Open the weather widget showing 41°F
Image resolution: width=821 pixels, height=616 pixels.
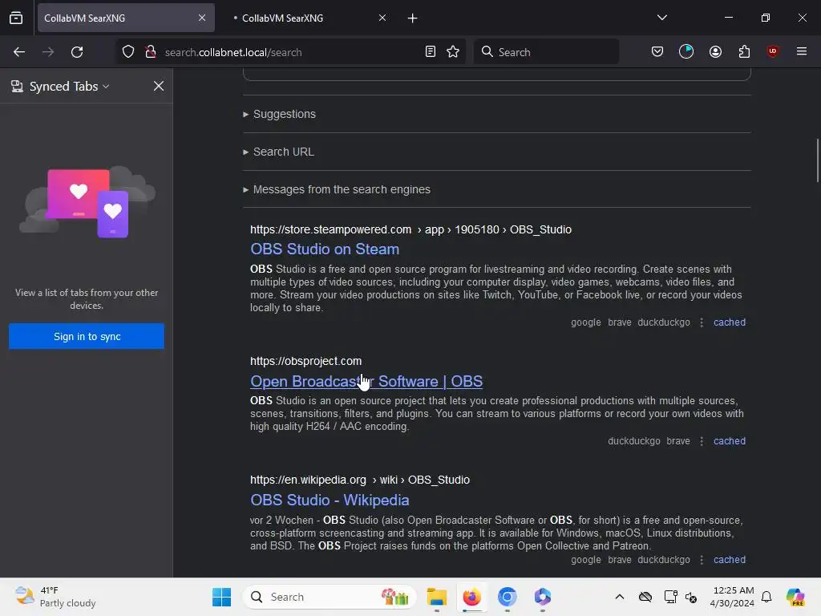tap(56, 597)
